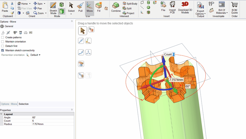Click Import PCB
Image resolution: width=246 pixels, height=139 pixels.
[x=172, y=7]
